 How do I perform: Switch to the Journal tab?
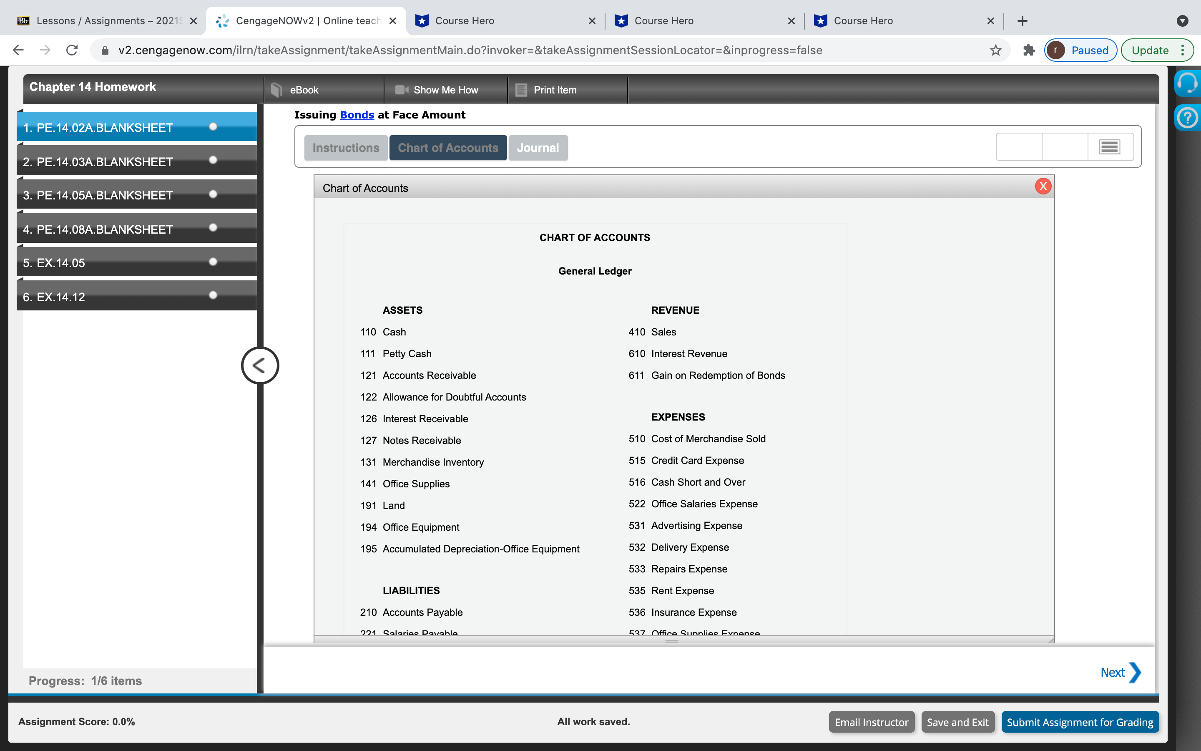[x=538, y=148]
